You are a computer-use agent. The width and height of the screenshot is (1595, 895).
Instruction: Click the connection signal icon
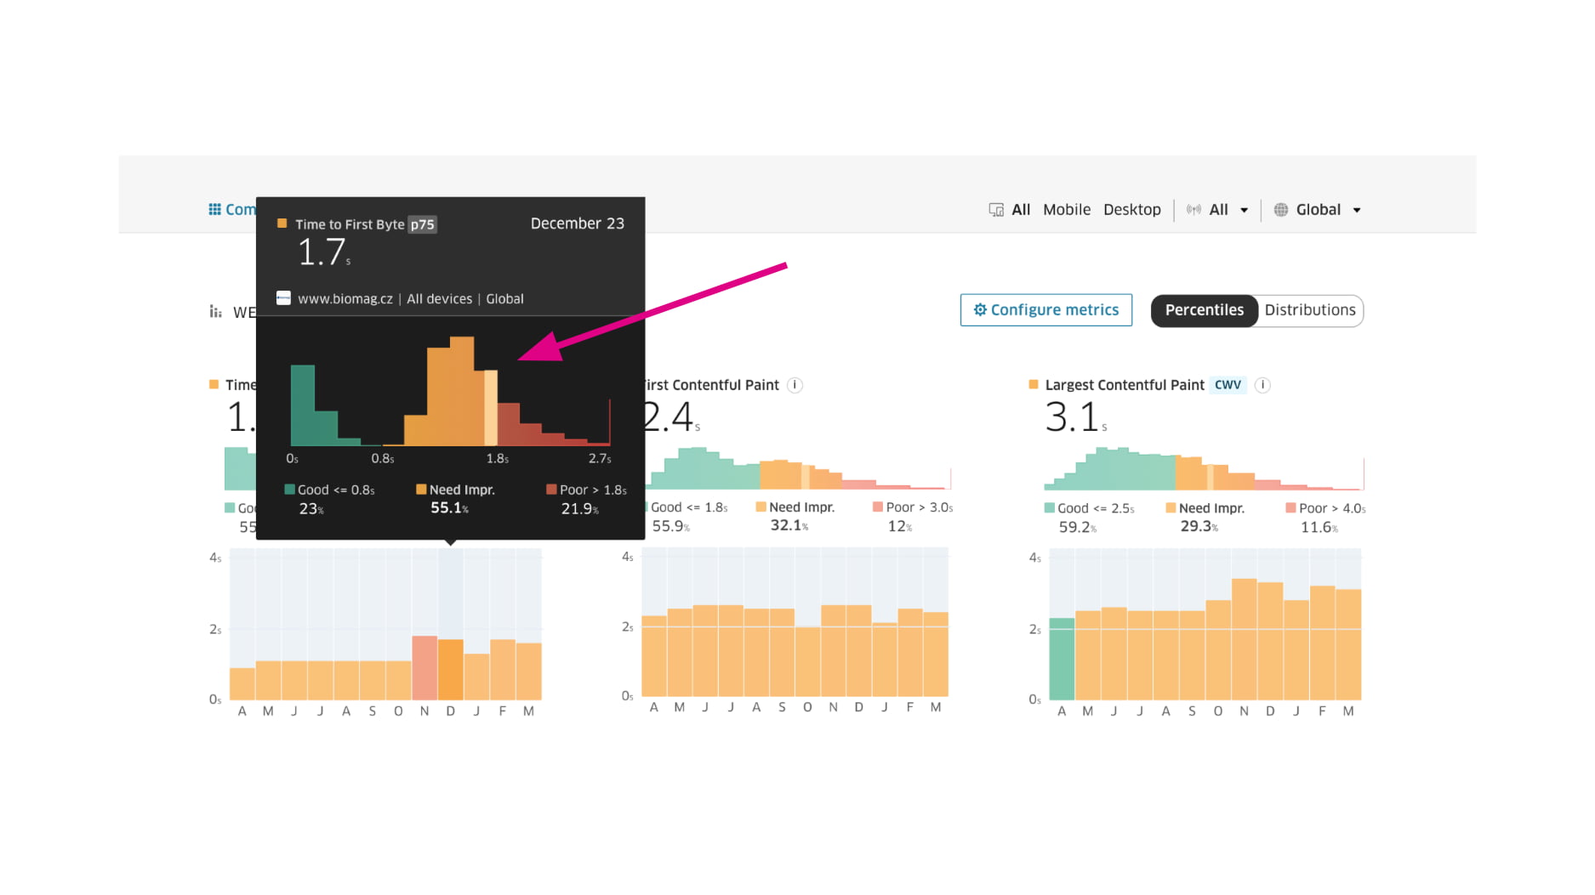coord(1193,210)
